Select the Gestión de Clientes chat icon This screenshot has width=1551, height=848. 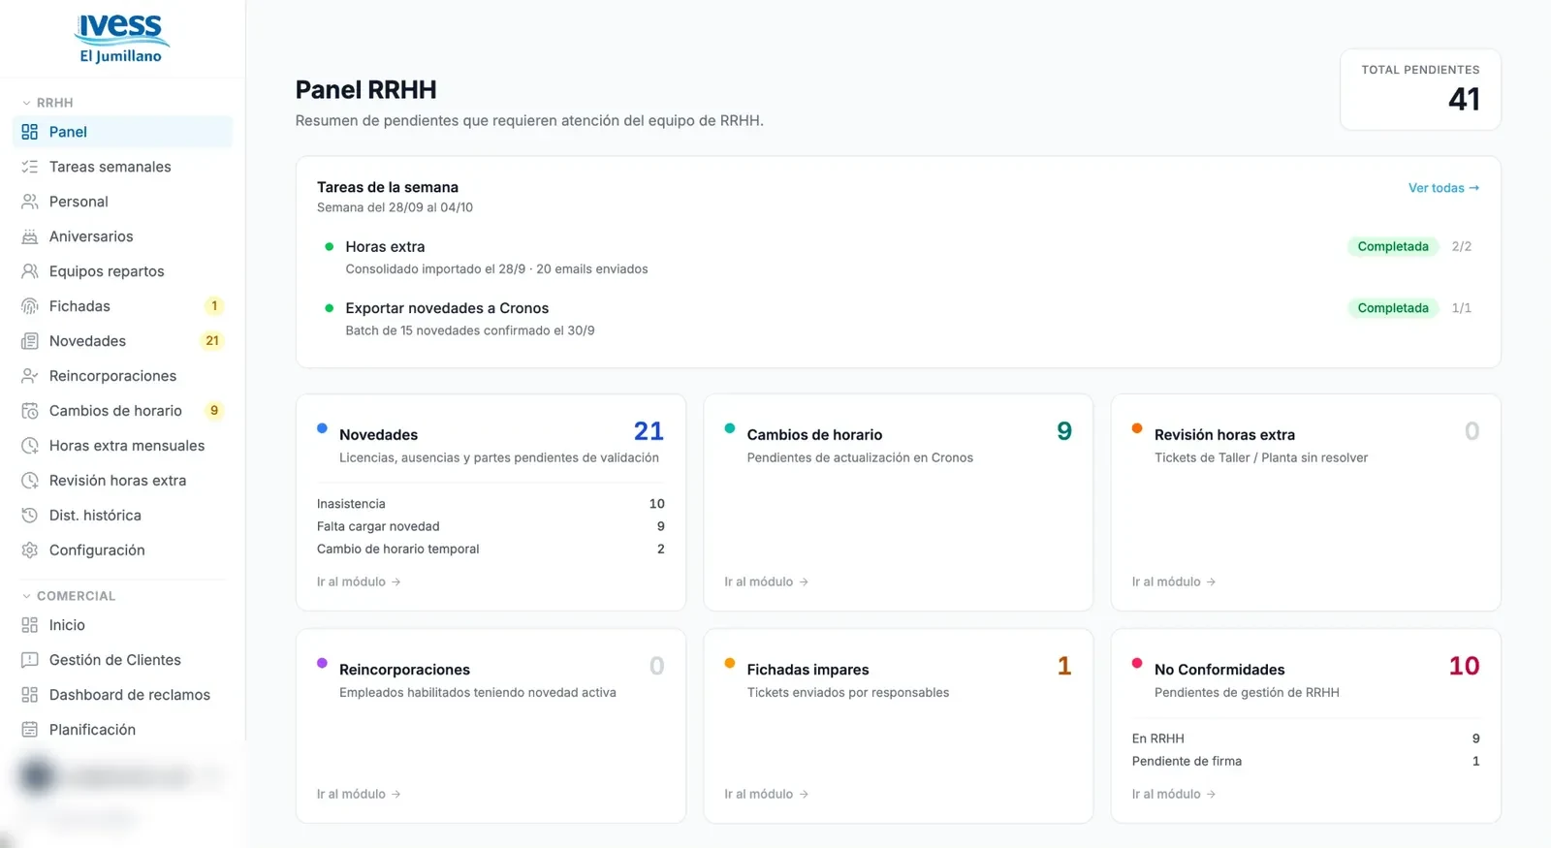(x=30, y=660)
